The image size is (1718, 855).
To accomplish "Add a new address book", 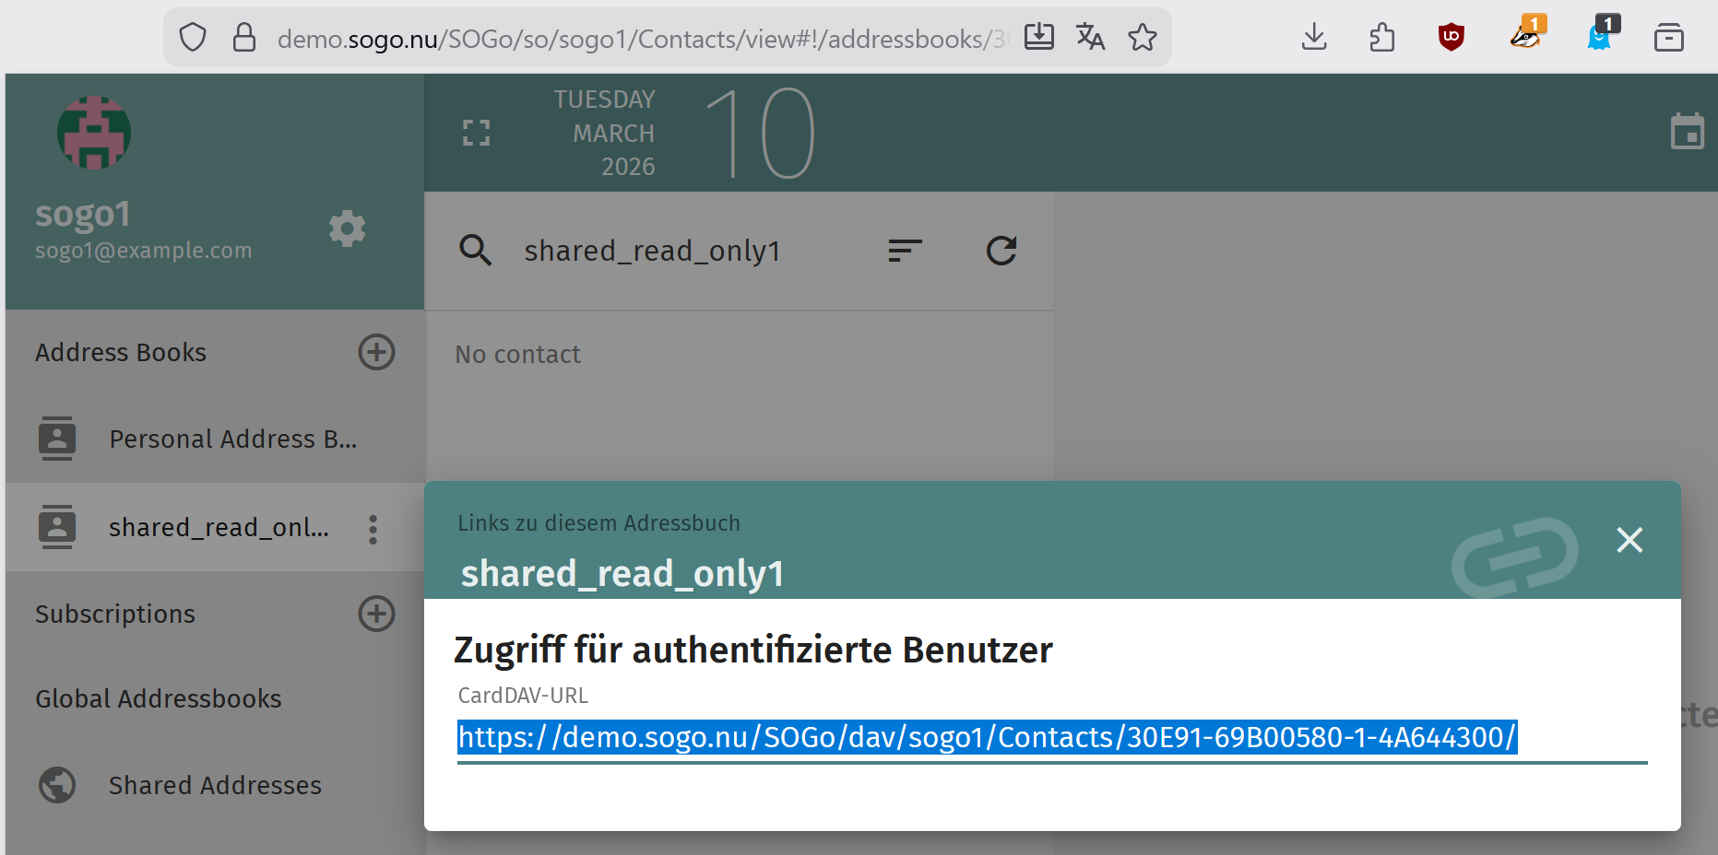I will tap(376, 352).
